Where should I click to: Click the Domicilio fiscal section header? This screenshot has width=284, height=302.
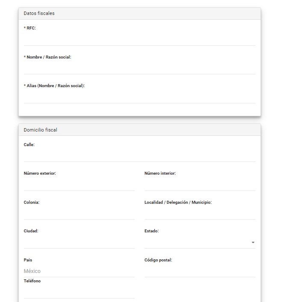(x=139, y=130)
